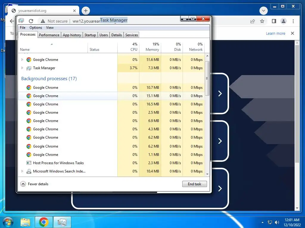Bookmark this page with the star icon

(262, 21)
